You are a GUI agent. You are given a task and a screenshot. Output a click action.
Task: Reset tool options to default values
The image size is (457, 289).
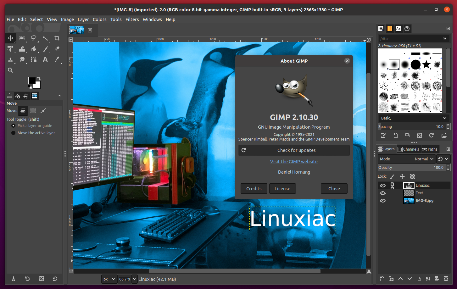point(55,279)
